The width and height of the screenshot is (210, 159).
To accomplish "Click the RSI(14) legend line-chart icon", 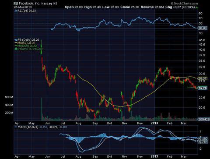I will (x=16, y=11).
